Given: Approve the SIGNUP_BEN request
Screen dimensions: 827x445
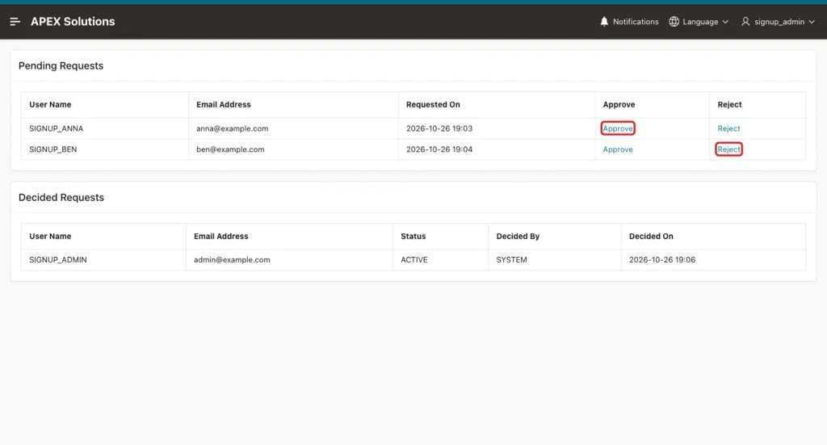Looking at the screenshot, I should (618, 149).
